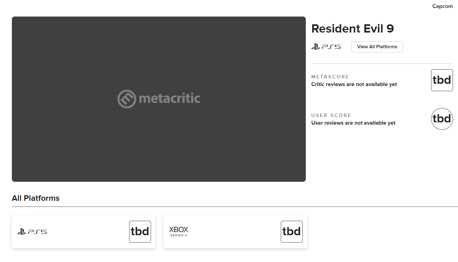Click the Capcom publisher link
This screenshot has width=458, height=262.
[x=442, y=6]
